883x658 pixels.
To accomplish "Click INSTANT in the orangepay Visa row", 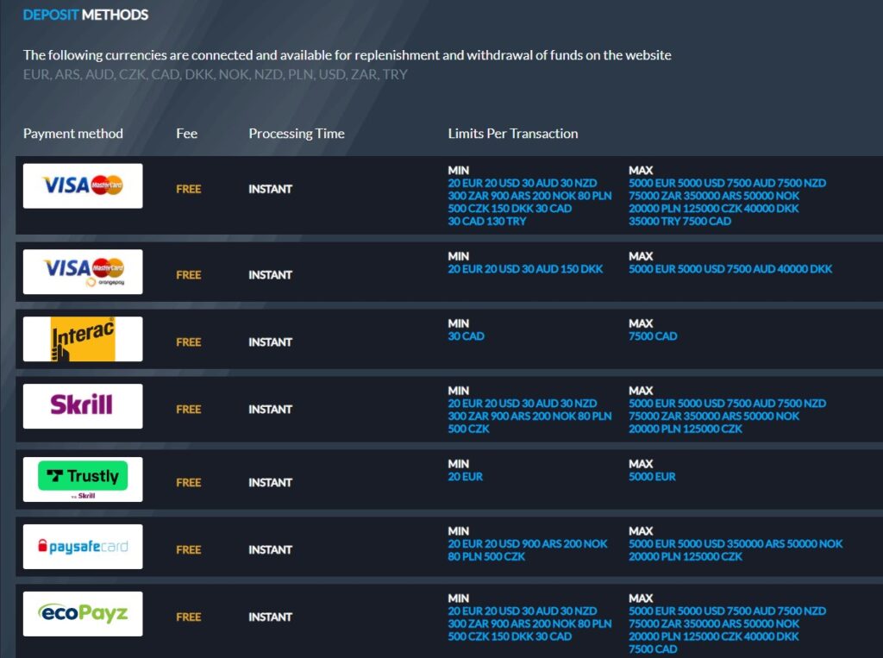I will tap(270, 275).
